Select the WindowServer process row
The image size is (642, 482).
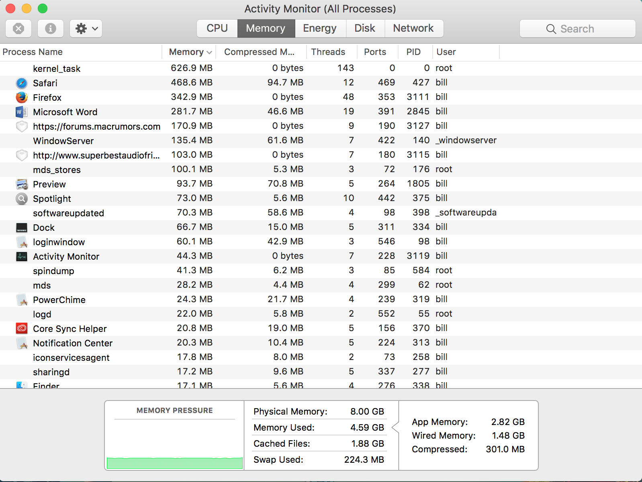(x=321, y=141)
